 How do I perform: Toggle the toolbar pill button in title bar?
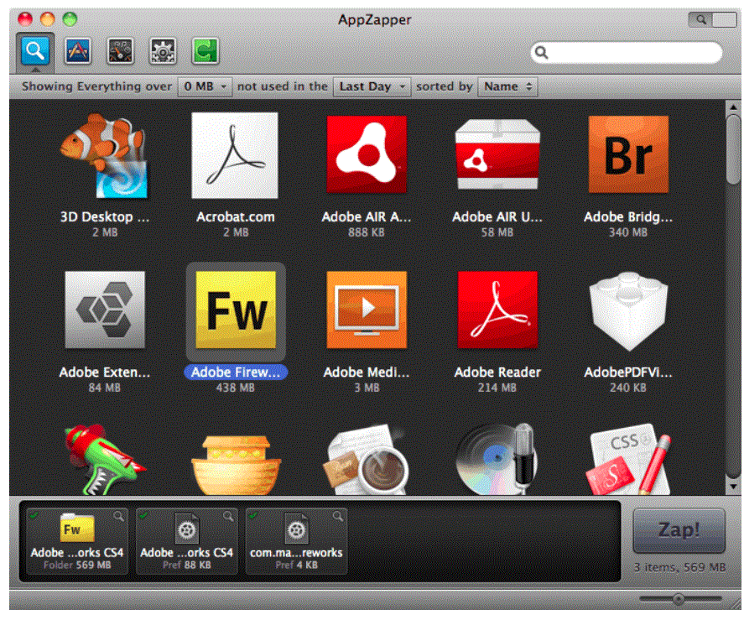click(712, 19)
